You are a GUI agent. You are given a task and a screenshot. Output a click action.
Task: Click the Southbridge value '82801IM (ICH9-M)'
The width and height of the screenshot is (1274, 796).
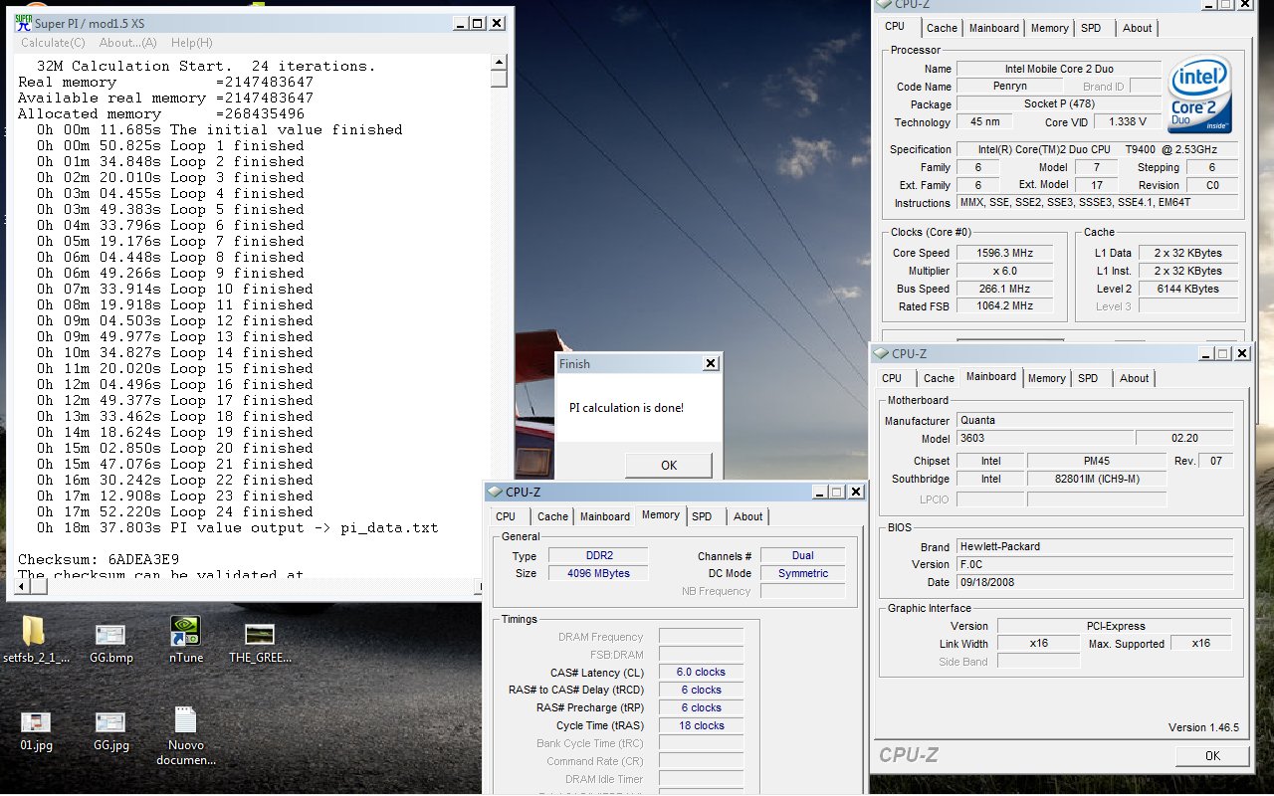click(x=1096, y=479)
